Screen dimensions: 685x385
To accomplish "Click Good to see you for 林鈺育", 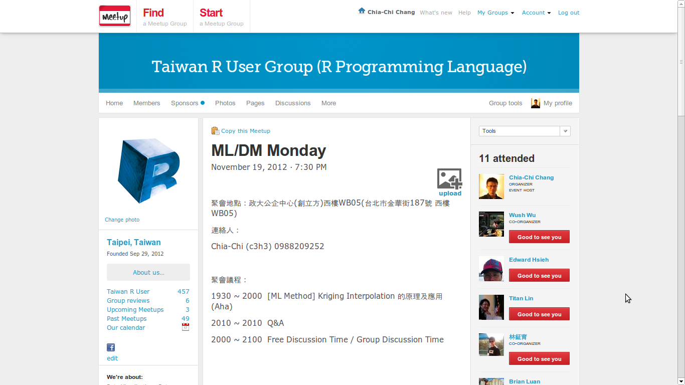I will pos(539,359).
